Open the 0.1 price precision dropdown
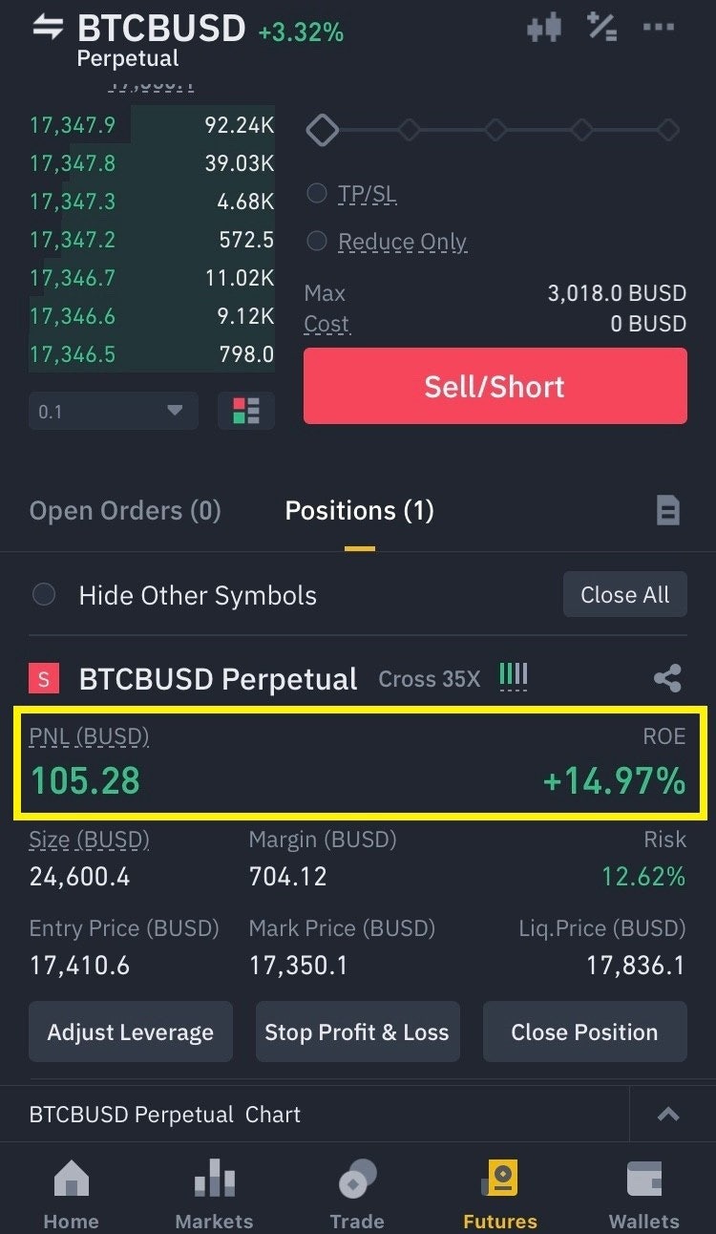 pyautogui.click(x=113, y=411)
